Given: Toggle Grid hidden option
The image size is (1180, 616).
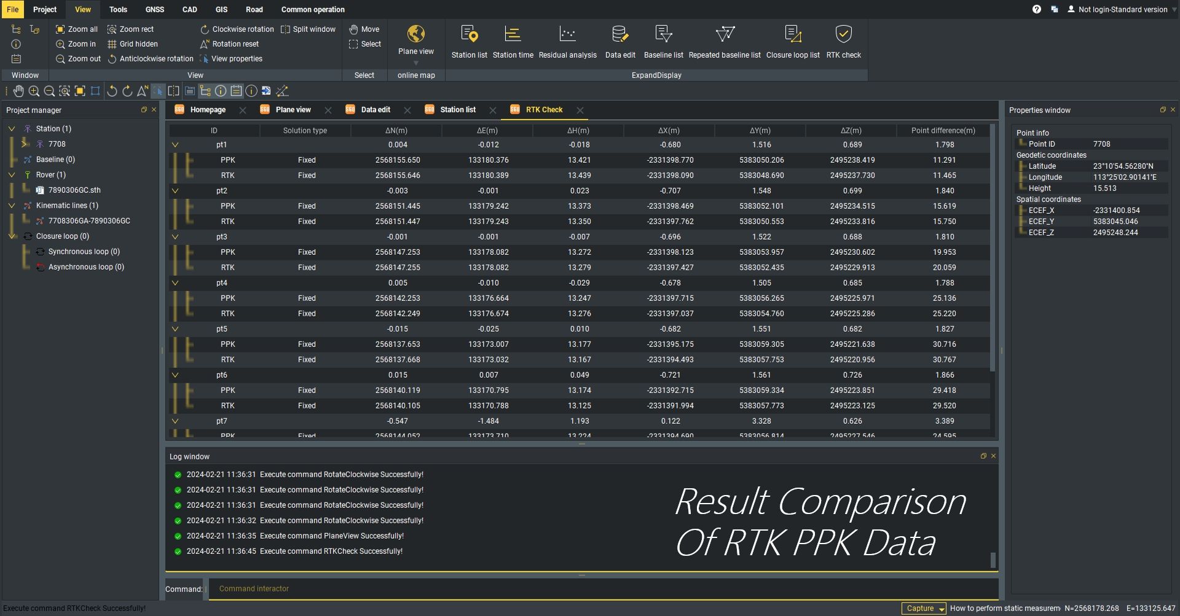Looking at the screenshot, I should click(133, 44).
